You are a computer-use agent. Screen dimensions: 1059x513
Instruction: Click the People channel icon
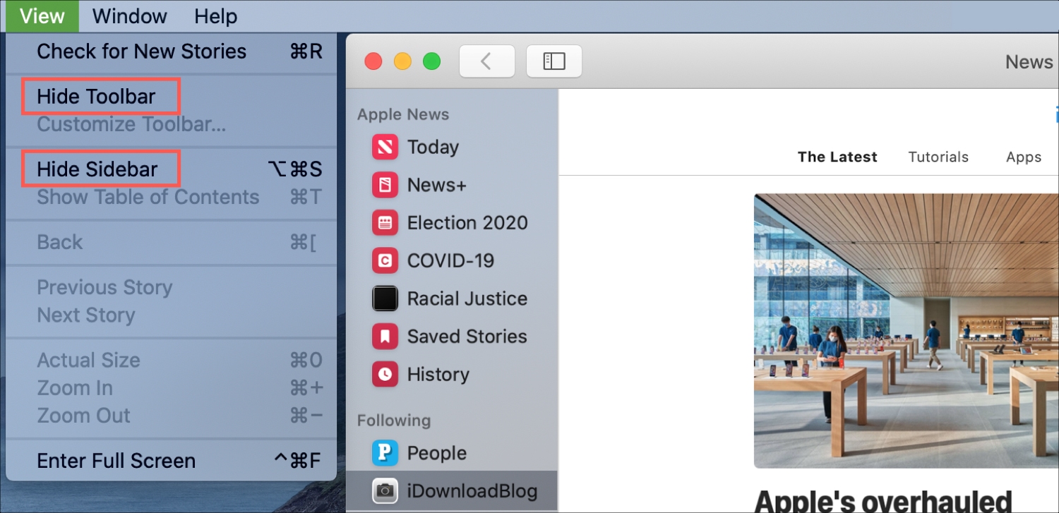385,453
